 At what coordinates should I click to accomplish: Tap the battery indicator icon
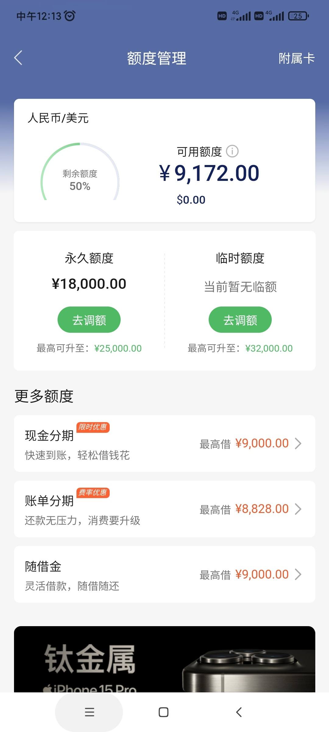point(299,16)
